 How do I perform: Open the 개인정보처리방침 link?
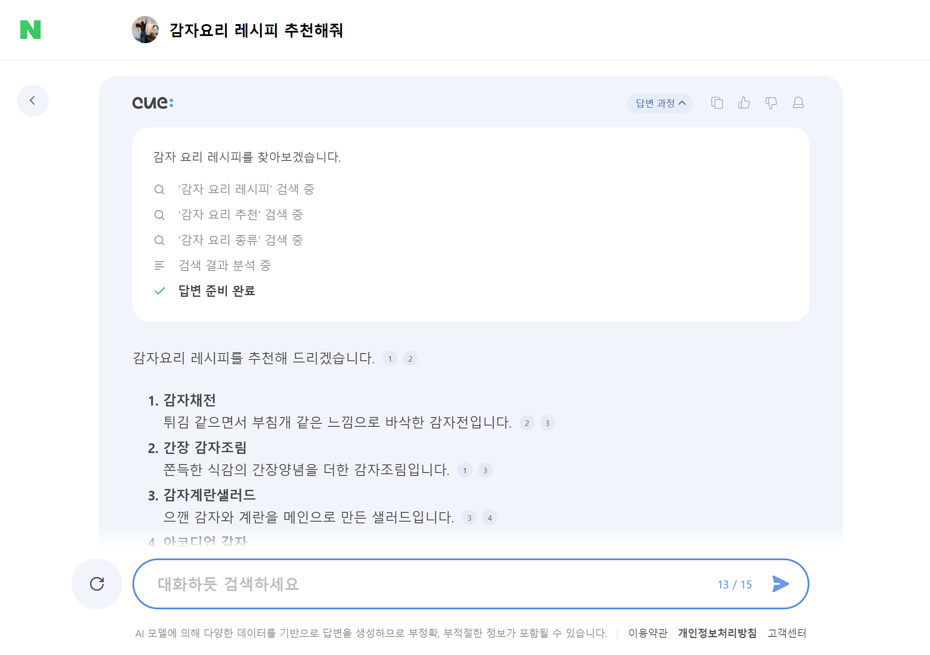click(x=717, y=633)
